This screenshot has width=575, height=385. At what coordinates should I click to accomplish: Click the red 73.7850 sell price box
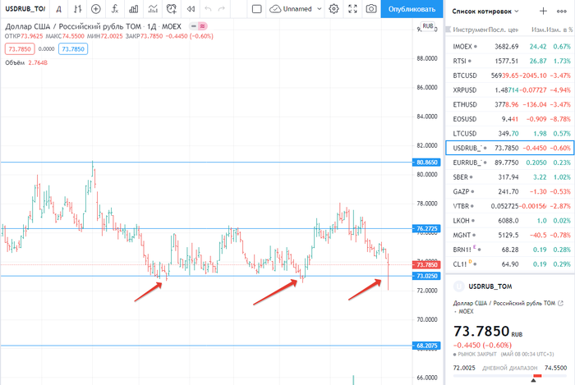coord(20,49)
